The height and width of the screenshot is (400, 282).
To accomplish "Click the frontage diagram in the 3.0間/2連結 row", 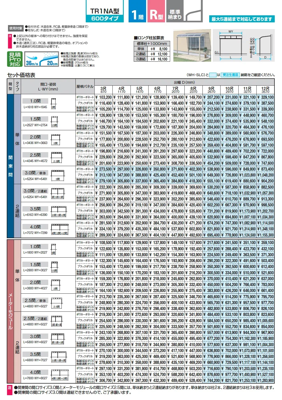I will point(58,193).
